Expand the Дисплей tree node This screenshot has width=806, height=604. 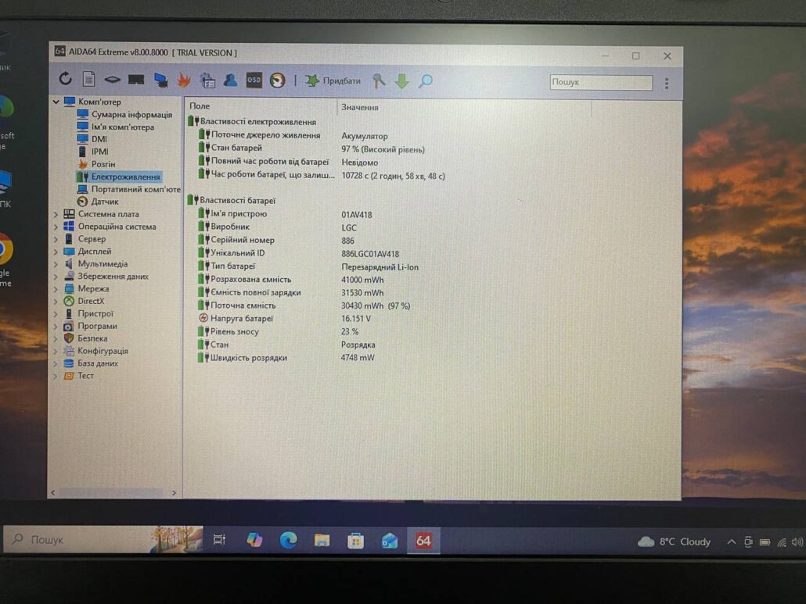(56, 252)
